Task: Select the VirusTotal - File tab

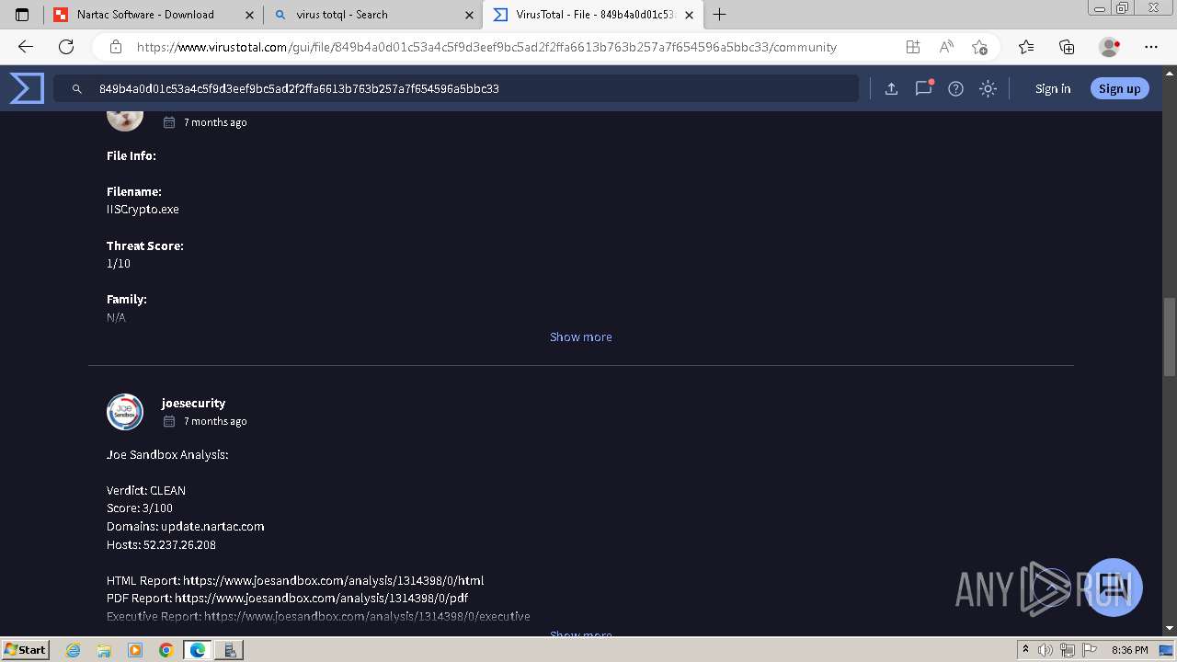Action: point(592,15)
